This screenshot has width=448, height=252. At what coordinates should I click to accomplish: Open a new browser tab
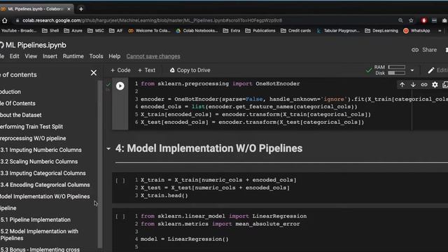click(81, 9)
